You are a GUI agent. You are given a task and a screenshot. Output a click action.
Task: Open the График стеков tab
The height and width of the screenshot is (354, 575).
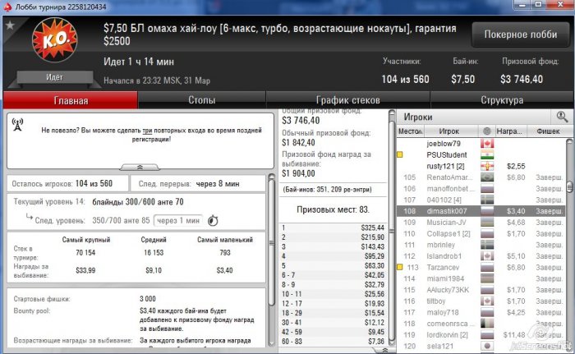pyautogui.click(x=348, y=100)
